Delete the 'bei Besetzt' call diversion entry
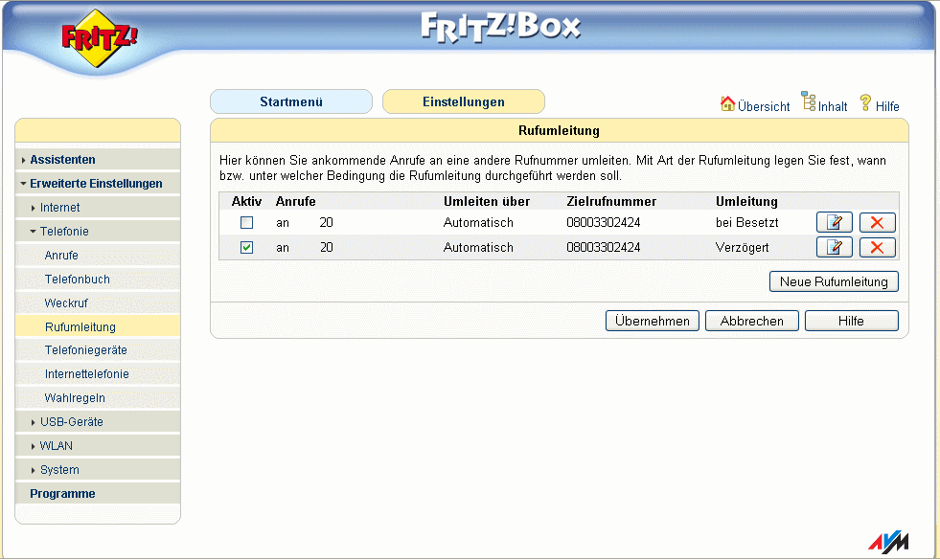The image size is (940, 560). click(x=877, y=223)
